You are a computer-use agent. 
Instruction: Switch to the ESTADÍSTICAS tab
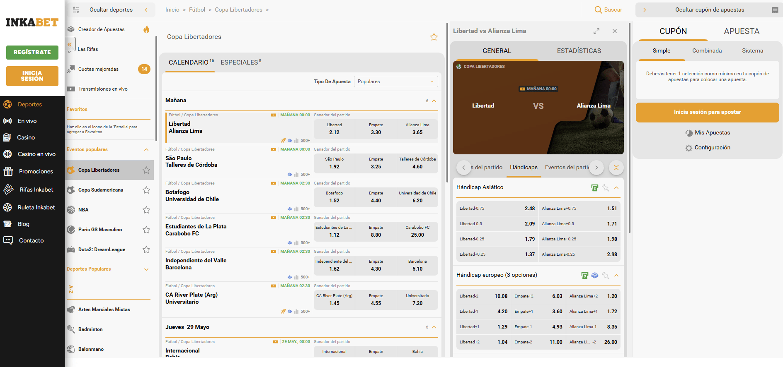579,51
